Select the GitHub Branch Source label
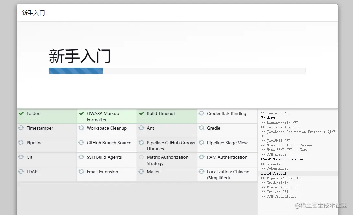 point(109,143)
